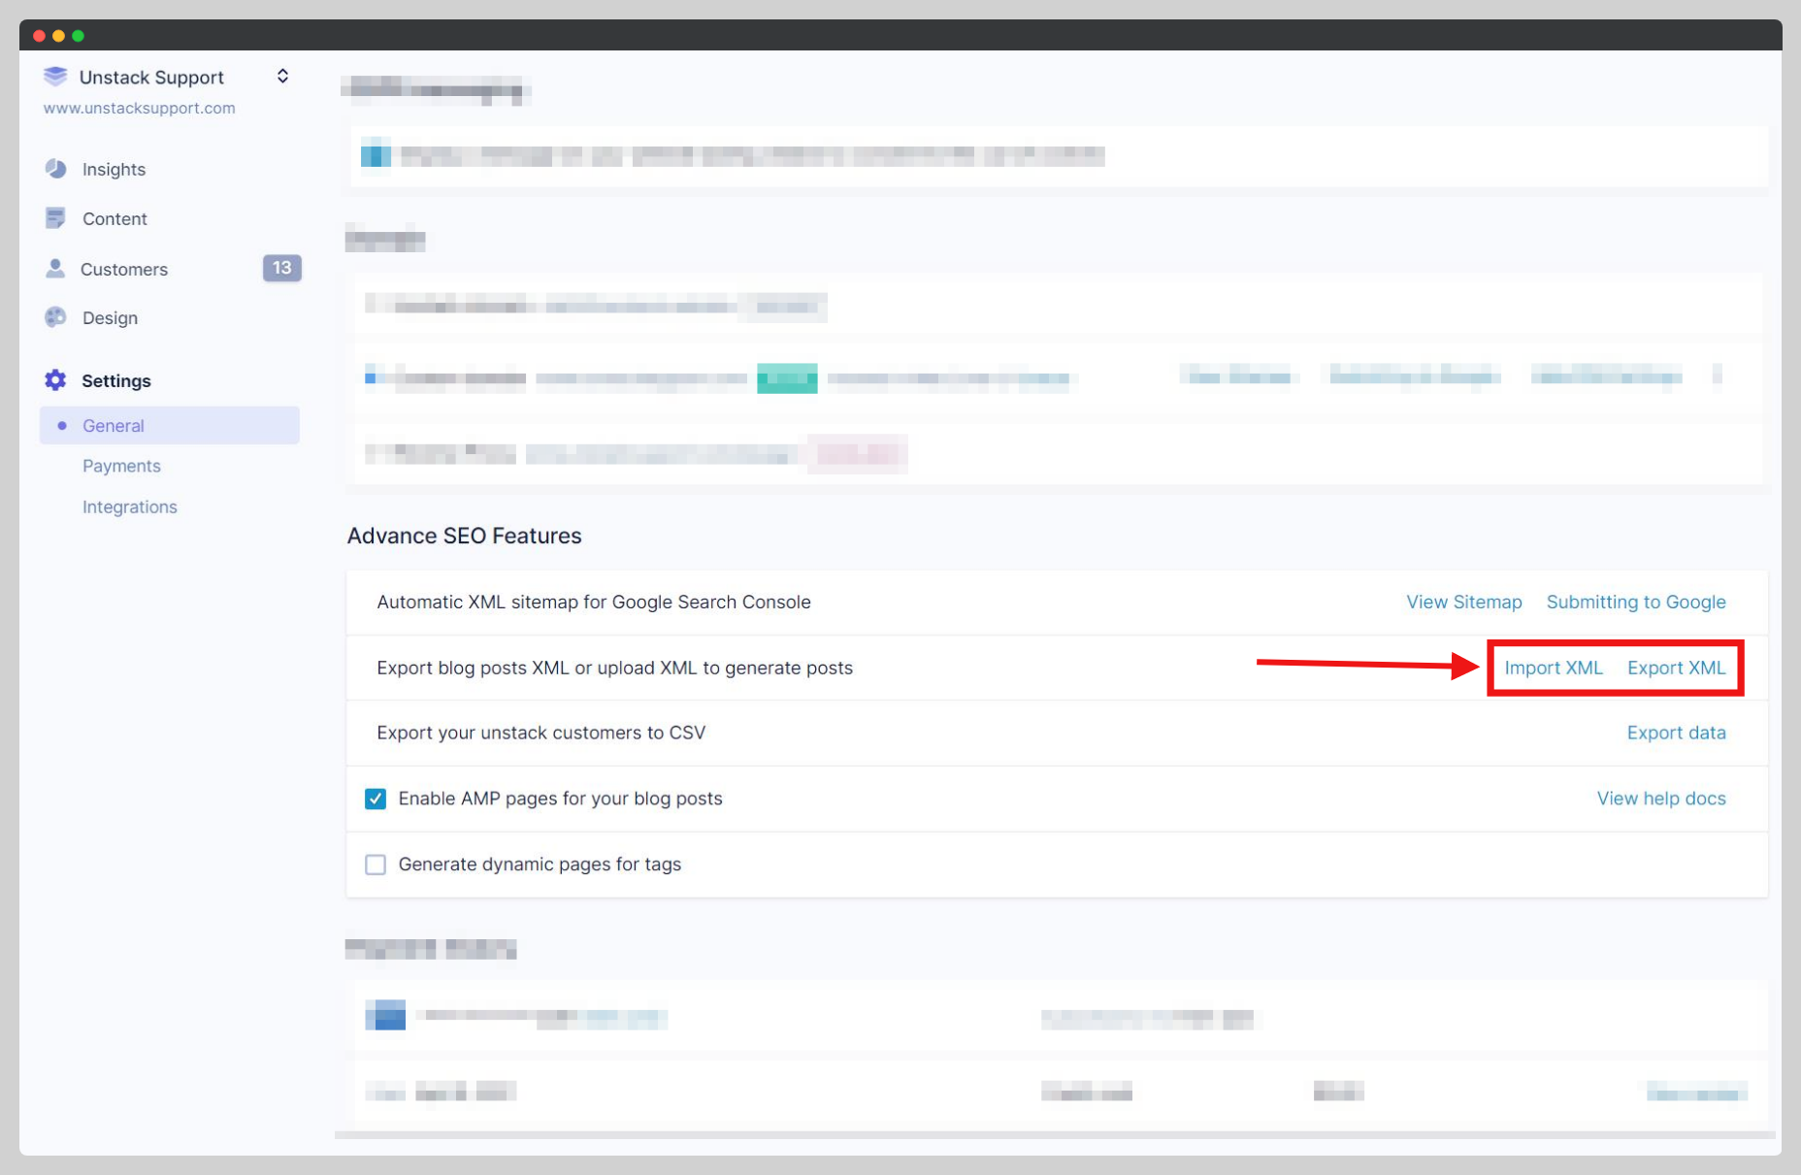Click the Content document icon
The height and width of the screenshot is (1175, 1801).
coord(55,218)
